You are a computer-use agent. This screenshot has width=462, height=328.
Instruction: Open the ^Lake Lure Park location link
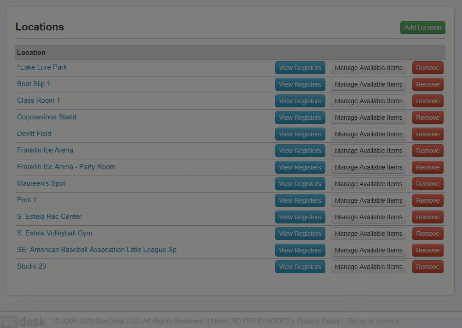coord(42,67)
